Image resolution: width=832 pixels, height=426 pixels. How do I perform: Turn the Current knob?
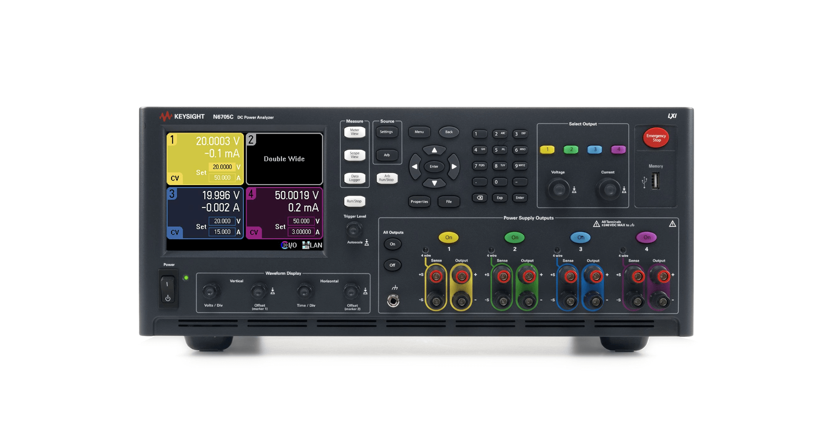point(609,190)
